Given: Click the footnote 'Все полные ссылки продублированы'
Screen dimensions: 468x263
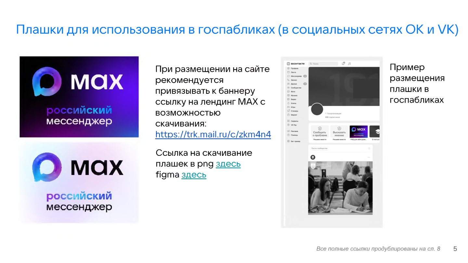Looking at the screenshot, I should click(378, 249).
